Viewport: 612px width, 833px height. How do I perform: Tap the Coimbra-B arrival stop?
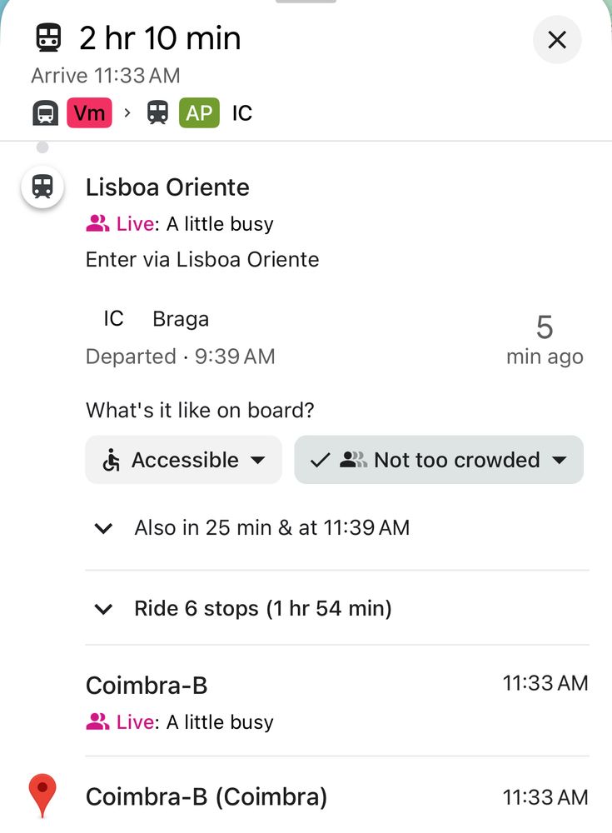[x=147, y=686]
